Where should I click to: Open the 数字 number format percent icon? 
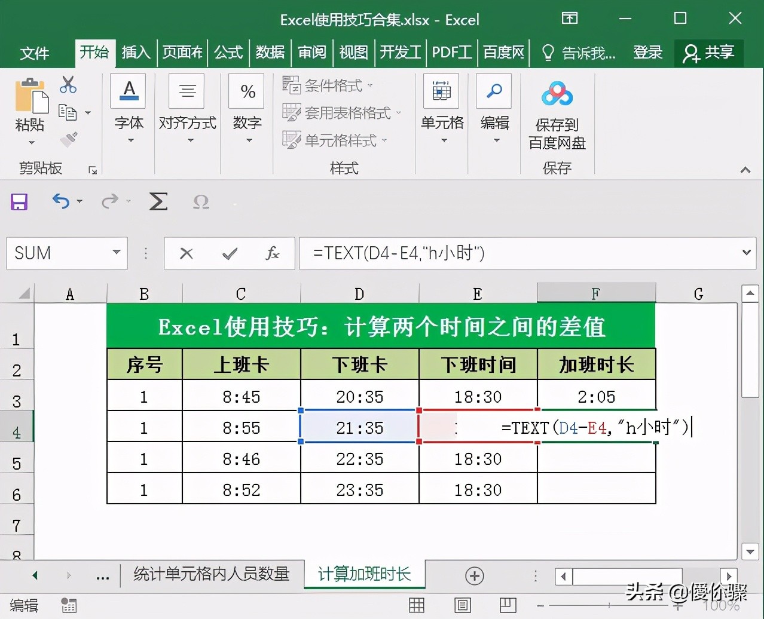[x=247, y=91]
